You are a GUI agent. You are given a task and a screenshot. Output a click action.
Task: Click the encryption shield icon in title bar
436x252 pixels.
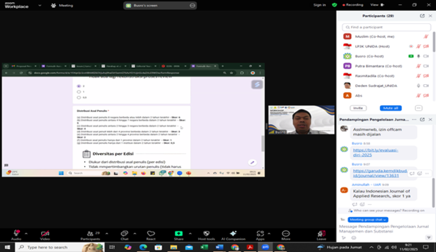334,5
